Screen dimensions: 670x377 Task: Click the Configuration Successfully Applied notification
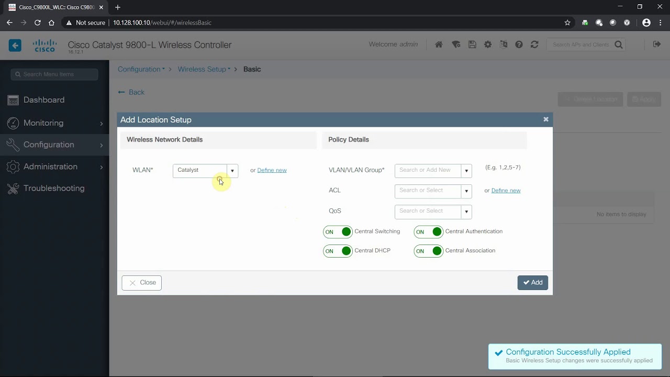coord(575,357)
